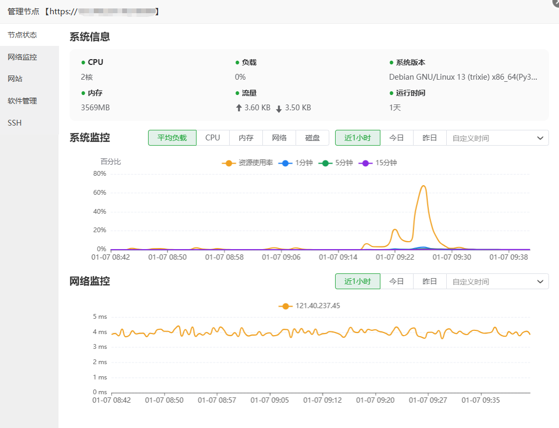This screenshot has height=428, width=559.
Task: Toggle the 5分钟 legend series
Action: (335, 163)
